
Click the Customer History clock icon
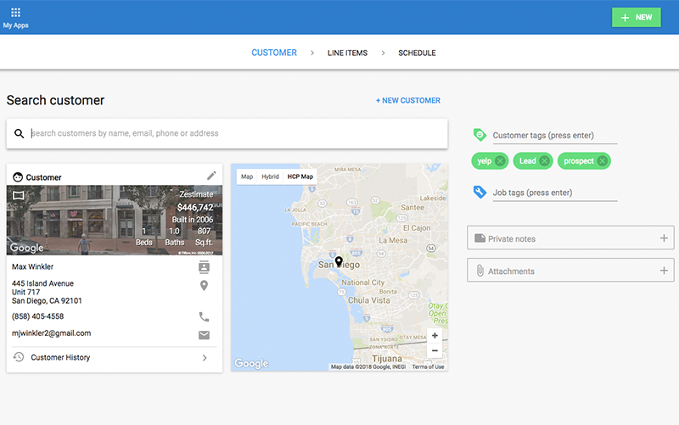[x=19, y=357]
